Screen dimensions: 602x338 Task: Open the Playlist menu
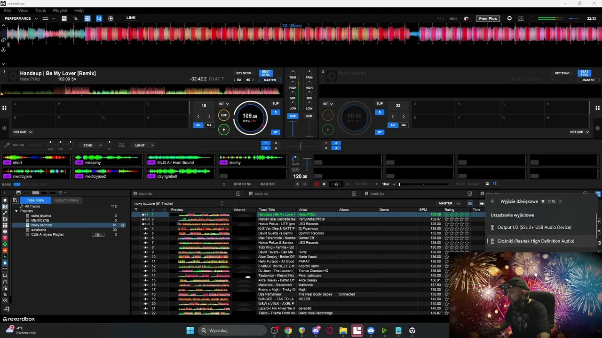pos(60,10)
